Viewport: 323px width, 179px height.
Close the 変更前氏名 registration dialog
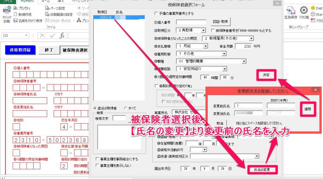tap(315, 90)
